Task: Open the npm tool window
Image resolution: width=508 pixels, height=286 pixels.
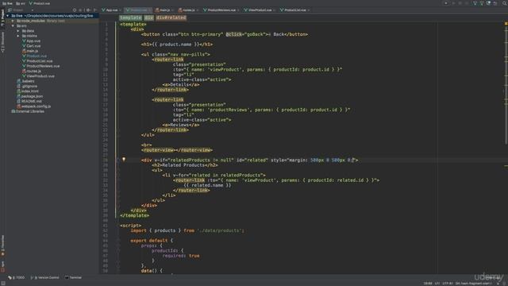Action: coord(2,266)
